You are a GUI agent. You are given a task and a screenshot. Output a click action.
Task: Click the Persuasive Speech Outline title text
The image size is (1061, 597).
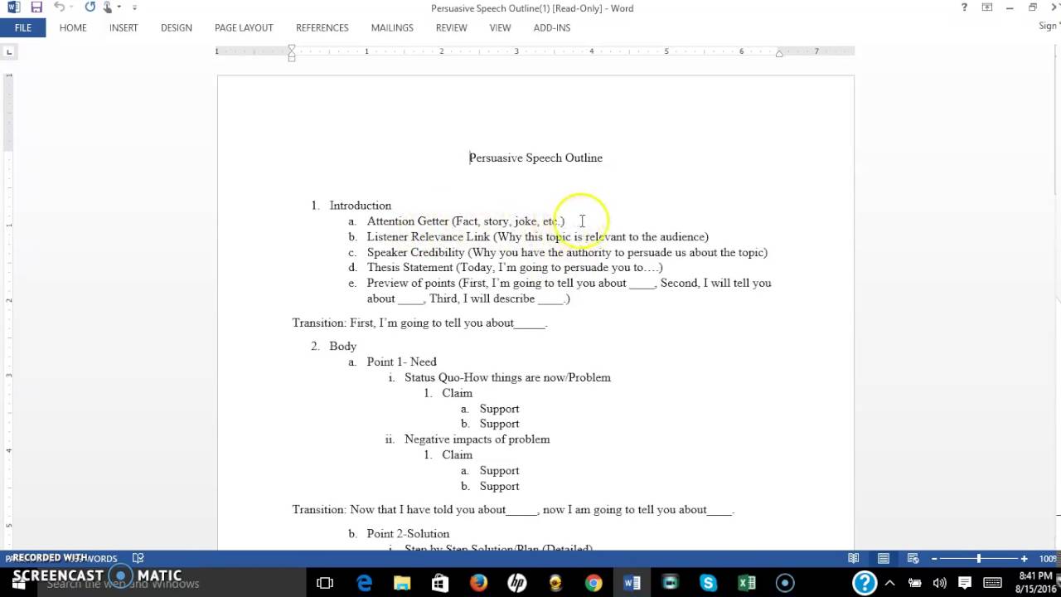(x=535, y=158)
